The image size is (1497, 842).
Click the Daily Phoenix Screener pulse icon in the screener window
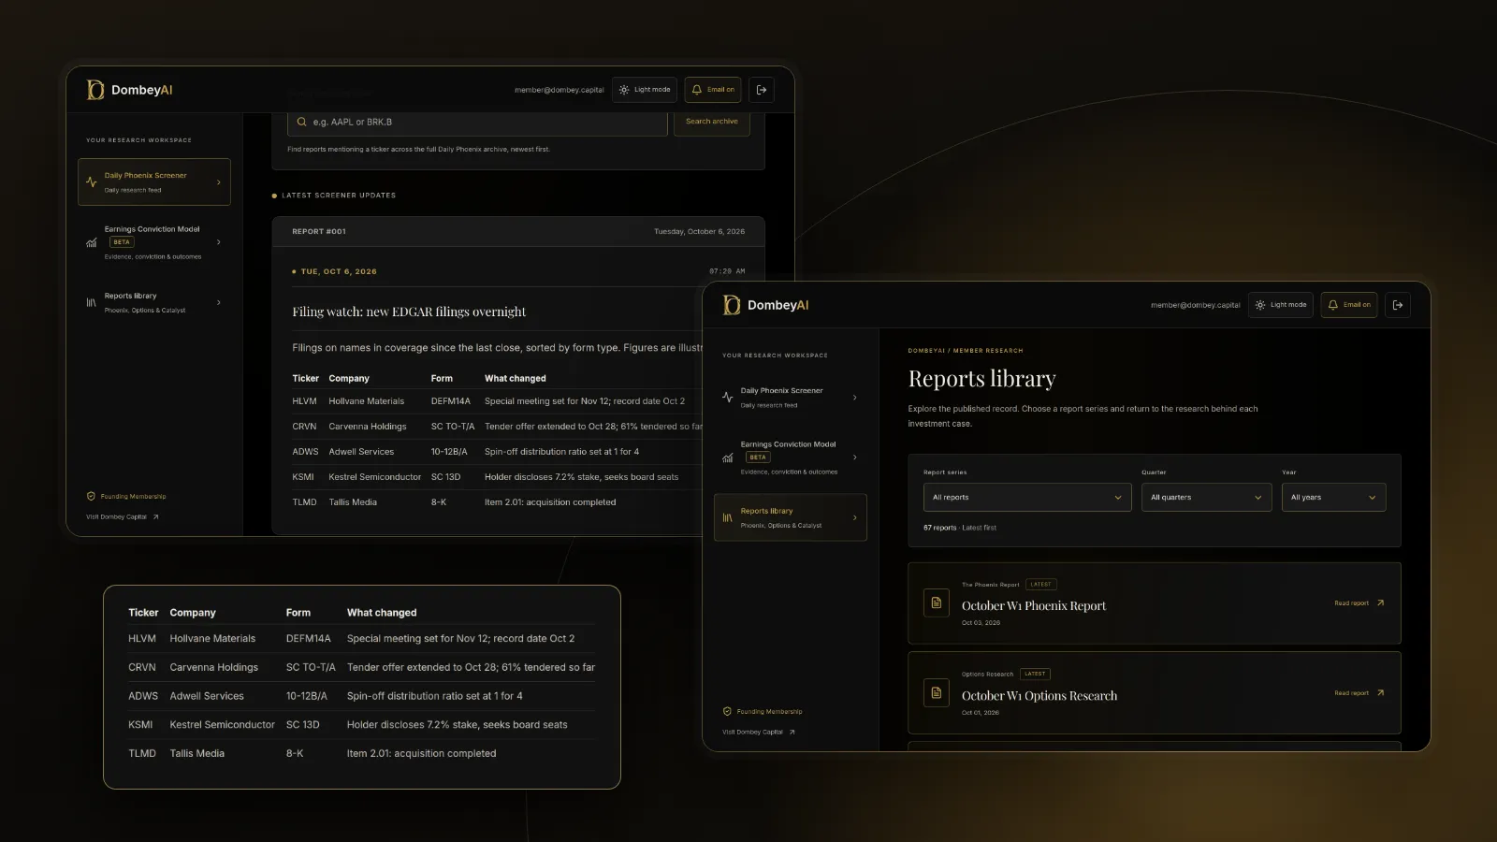click(92, 182)
